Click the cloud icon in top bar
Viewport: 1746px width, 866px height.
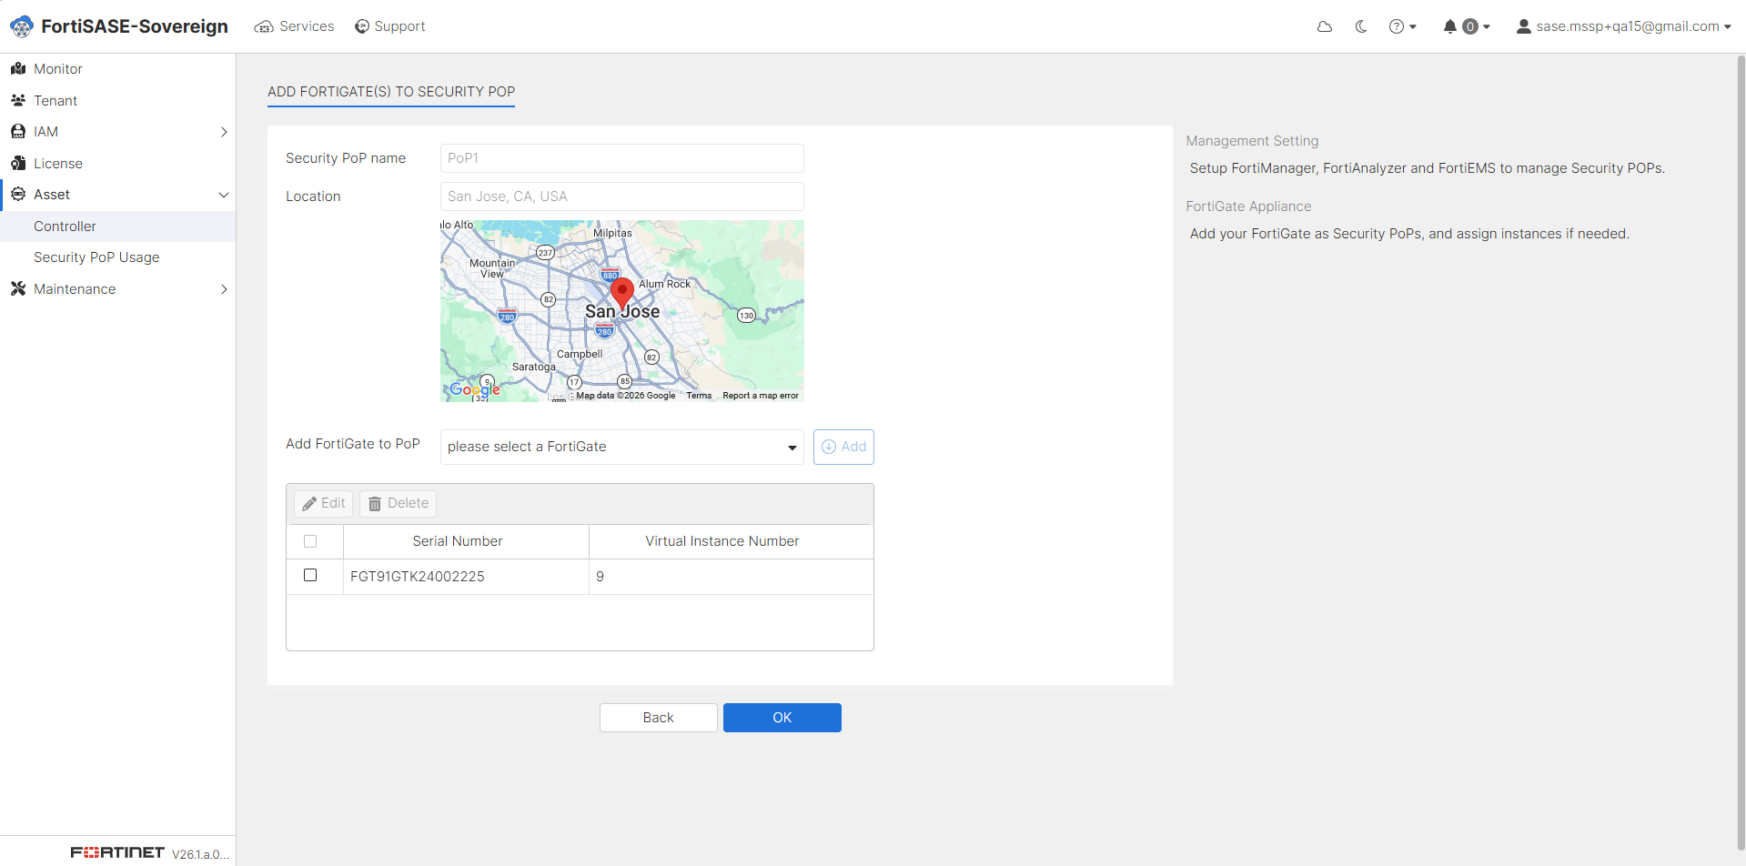click(x=1325, y=26)
